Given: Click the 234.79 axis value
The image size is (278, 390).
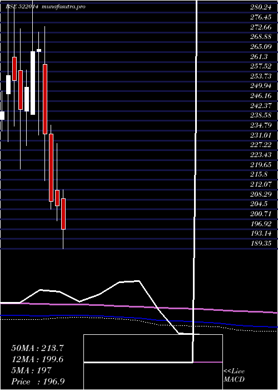Looking at the screenshot, I should click(261, 125).
